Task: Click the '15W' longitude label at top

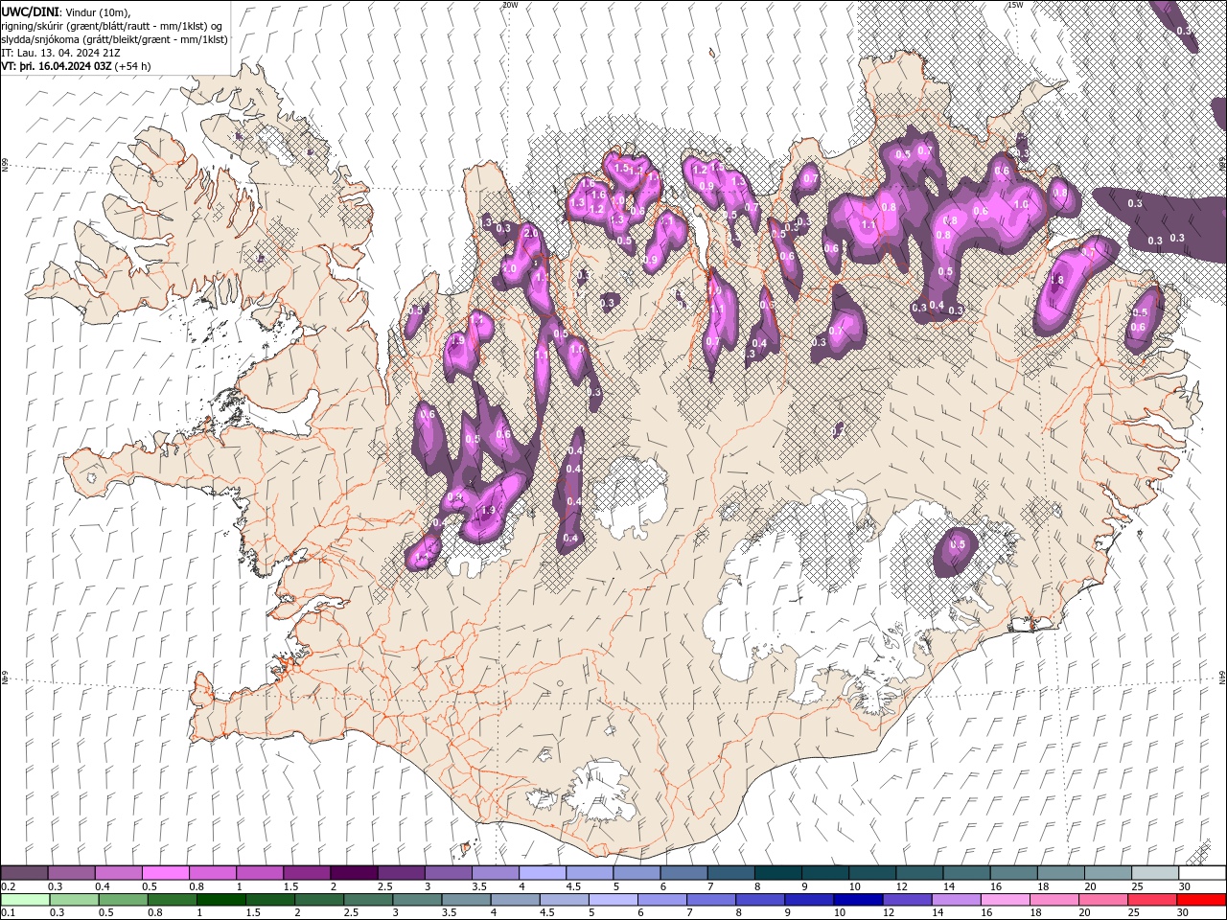Action: 1015,5
